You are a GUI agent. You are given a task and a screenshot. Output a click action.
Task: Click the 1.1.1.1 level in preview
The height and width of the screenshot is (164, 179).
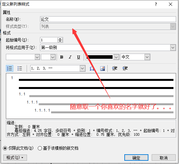[42, 110]
